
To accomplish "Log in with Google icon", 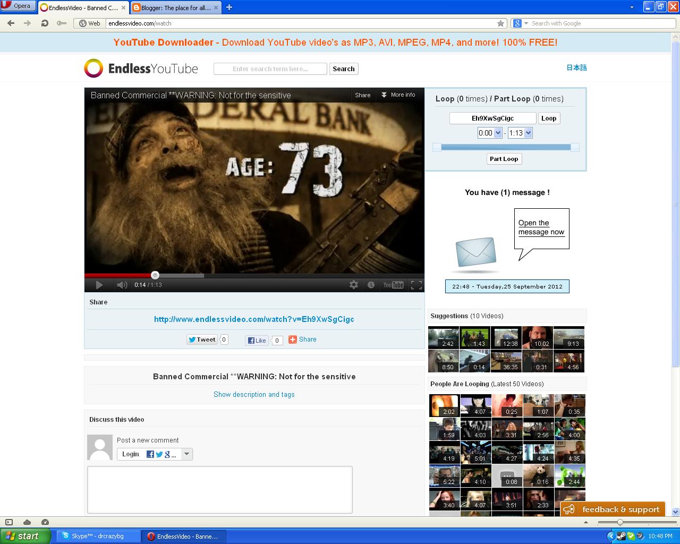I will 167,454.
